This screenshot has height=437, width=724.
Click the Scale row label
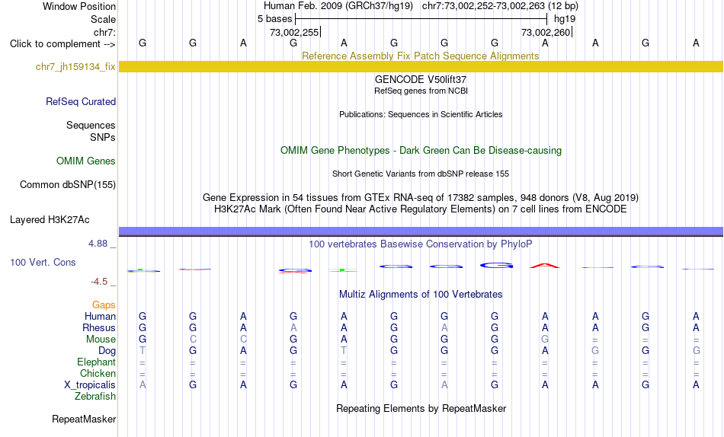[104, 19]
